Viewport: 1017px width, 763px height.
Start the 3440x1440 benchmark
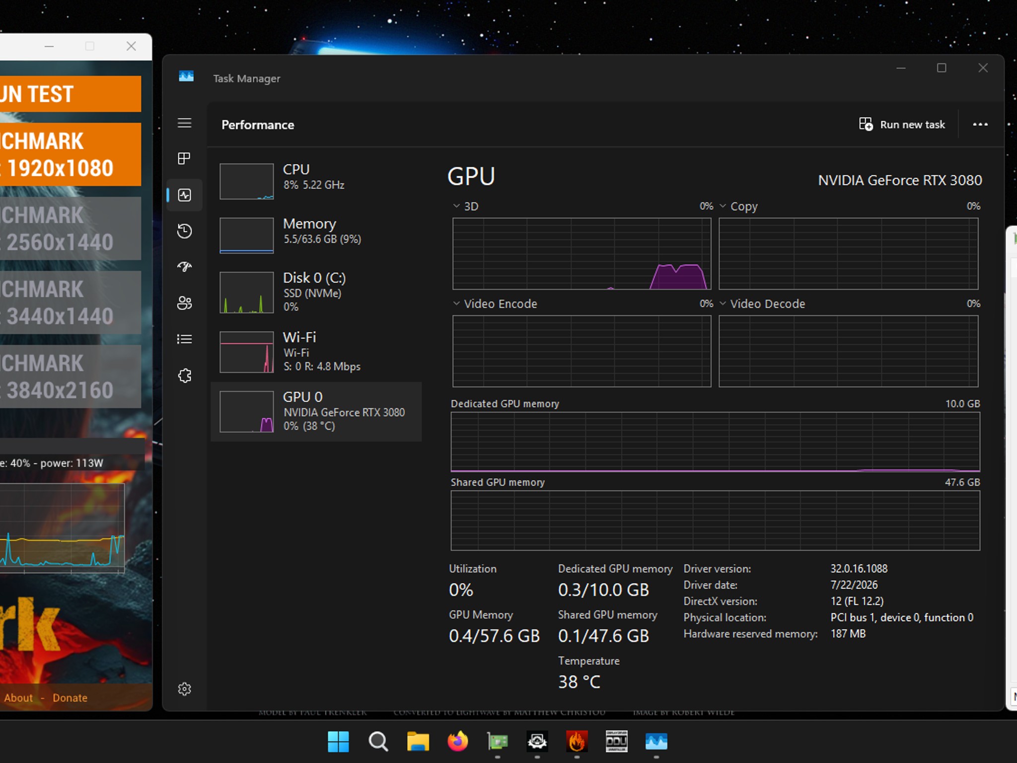click(71, 303)
